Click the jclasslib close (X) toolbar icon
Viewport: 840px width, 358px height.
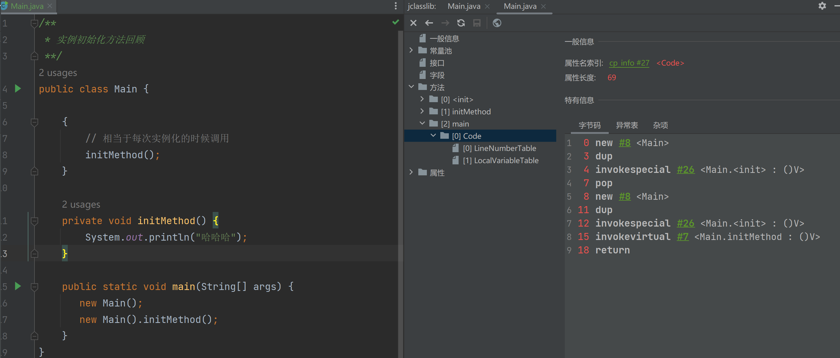413,23
